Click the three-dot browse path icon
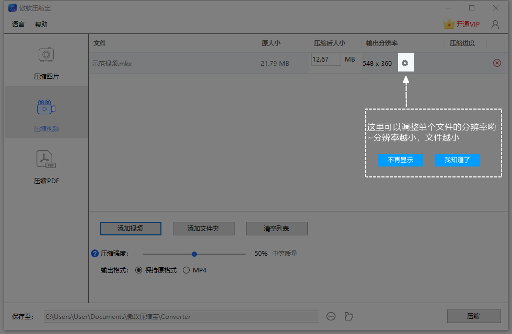This screenshot has height=334, width=512. (331, 316)
